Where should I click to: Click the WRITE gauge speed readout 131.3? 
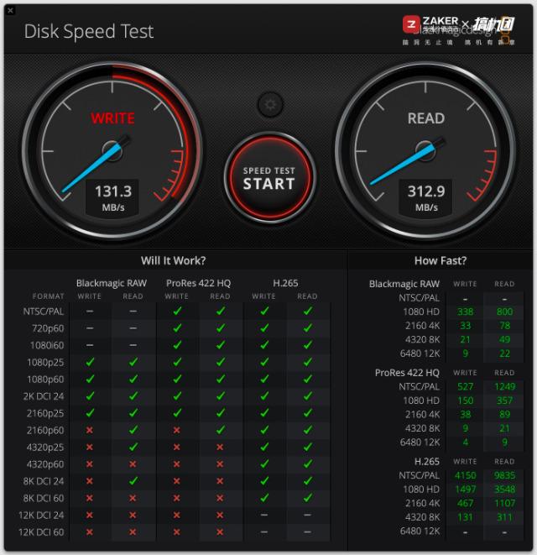point(112,191)
